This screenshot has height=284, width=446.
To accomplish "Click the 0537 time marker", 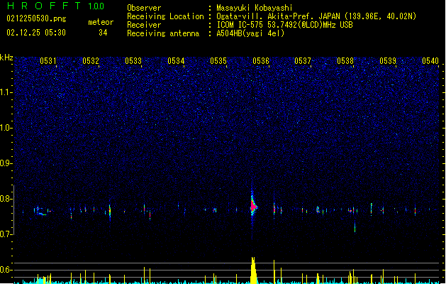I will coord(303,61).
